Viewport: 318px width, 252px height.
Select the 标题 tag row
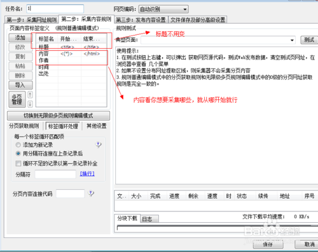click(x=71, y=47)
